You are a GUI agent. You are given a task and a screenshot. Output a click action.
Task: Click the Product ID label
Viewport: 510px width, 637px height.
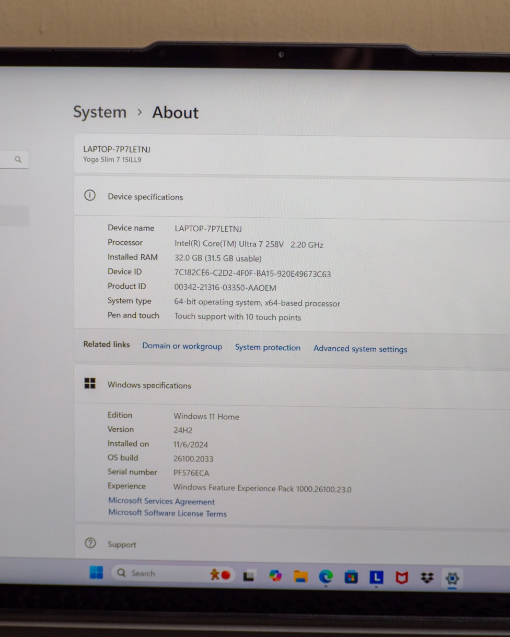127,286
